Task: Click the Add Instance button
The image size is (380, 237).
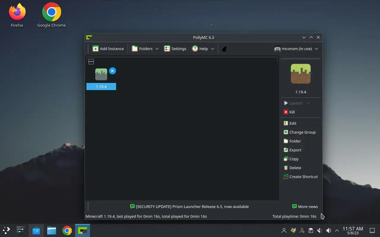Action: (108, 49)
